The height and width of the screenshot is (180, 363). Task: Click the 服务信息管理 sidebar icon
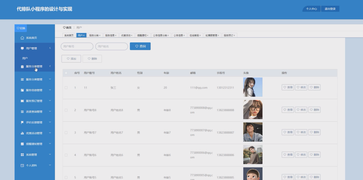(x=22, y=90)
